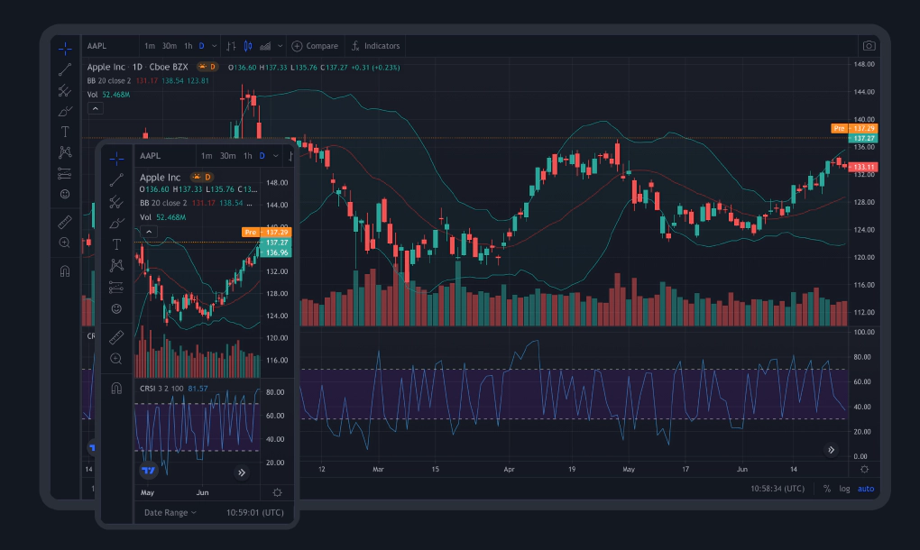Switch to candlestick chart style in large chart's toolbar

[x=247, y=46]
